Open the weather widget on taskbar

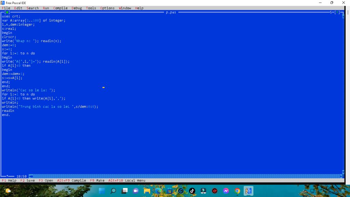tap(8, 191)
